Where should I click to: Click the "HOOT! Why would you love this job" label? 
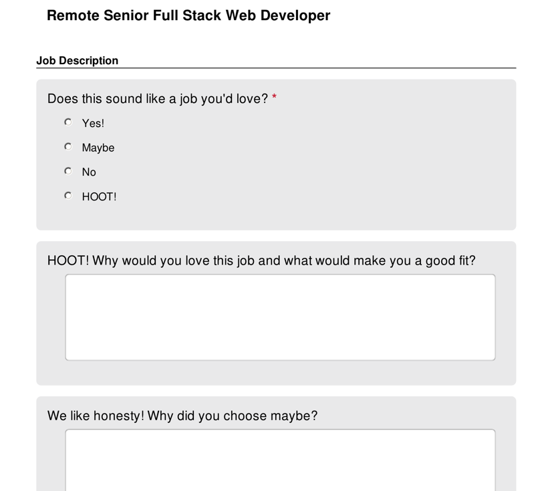[x=261, y=261]
